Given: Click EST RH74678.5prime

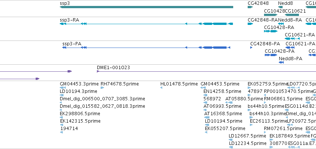Looking at the screenshot, I should pyautogui.click(x=120, y=84).
